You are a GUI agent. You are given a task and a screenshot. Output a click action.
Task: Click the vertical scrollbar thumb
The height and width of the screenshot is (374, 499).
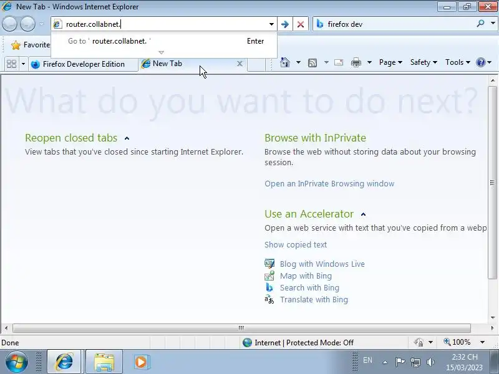[492, 183]
